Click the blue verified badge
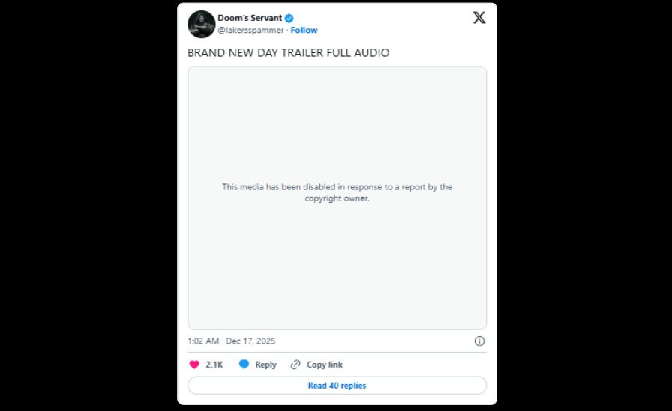The width and height of the screenshot is (672, 411). pos(289,18)
